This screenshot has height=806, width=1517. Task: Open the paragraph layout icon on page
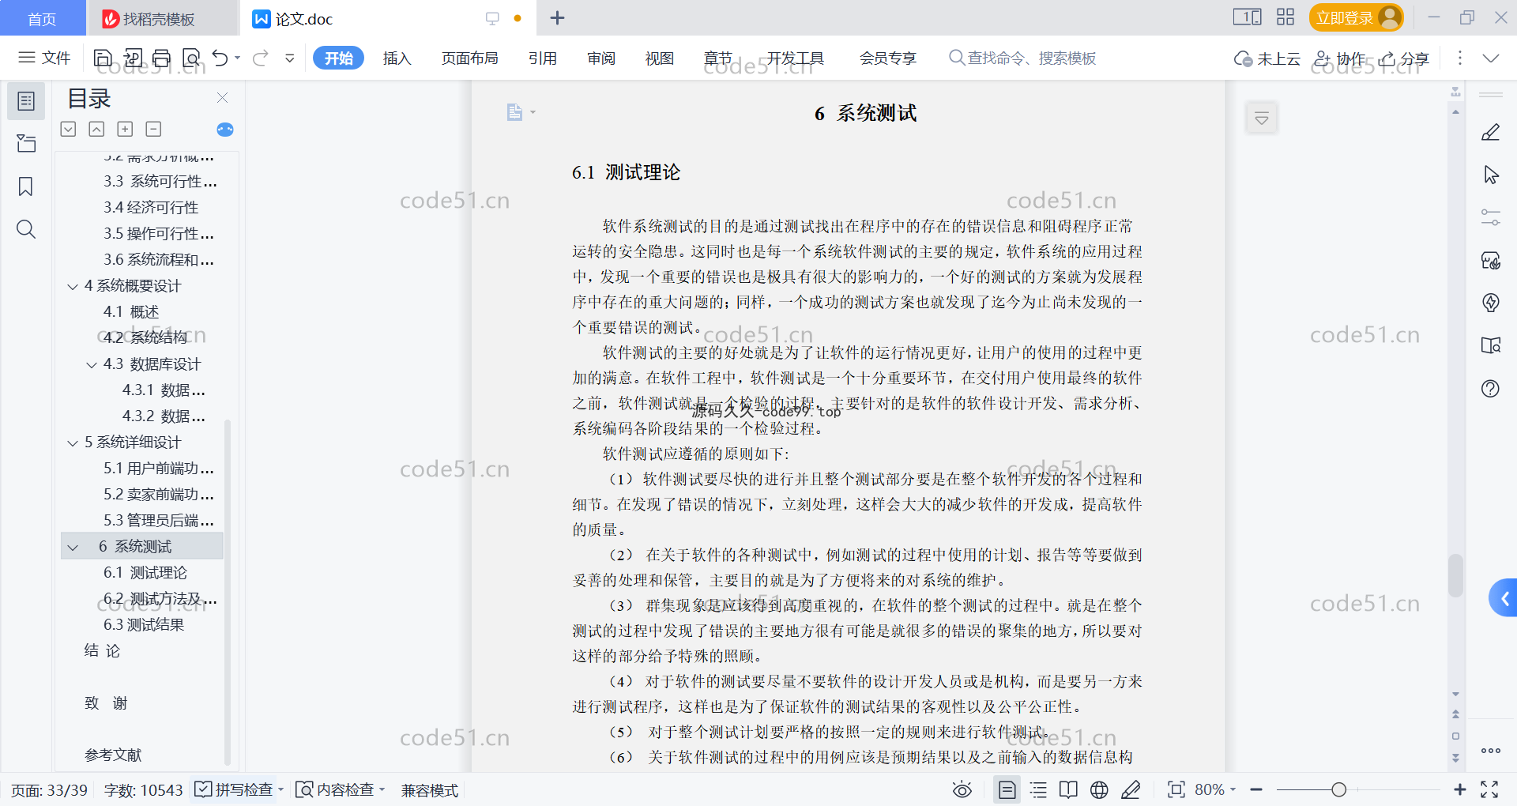click(515, 112)
